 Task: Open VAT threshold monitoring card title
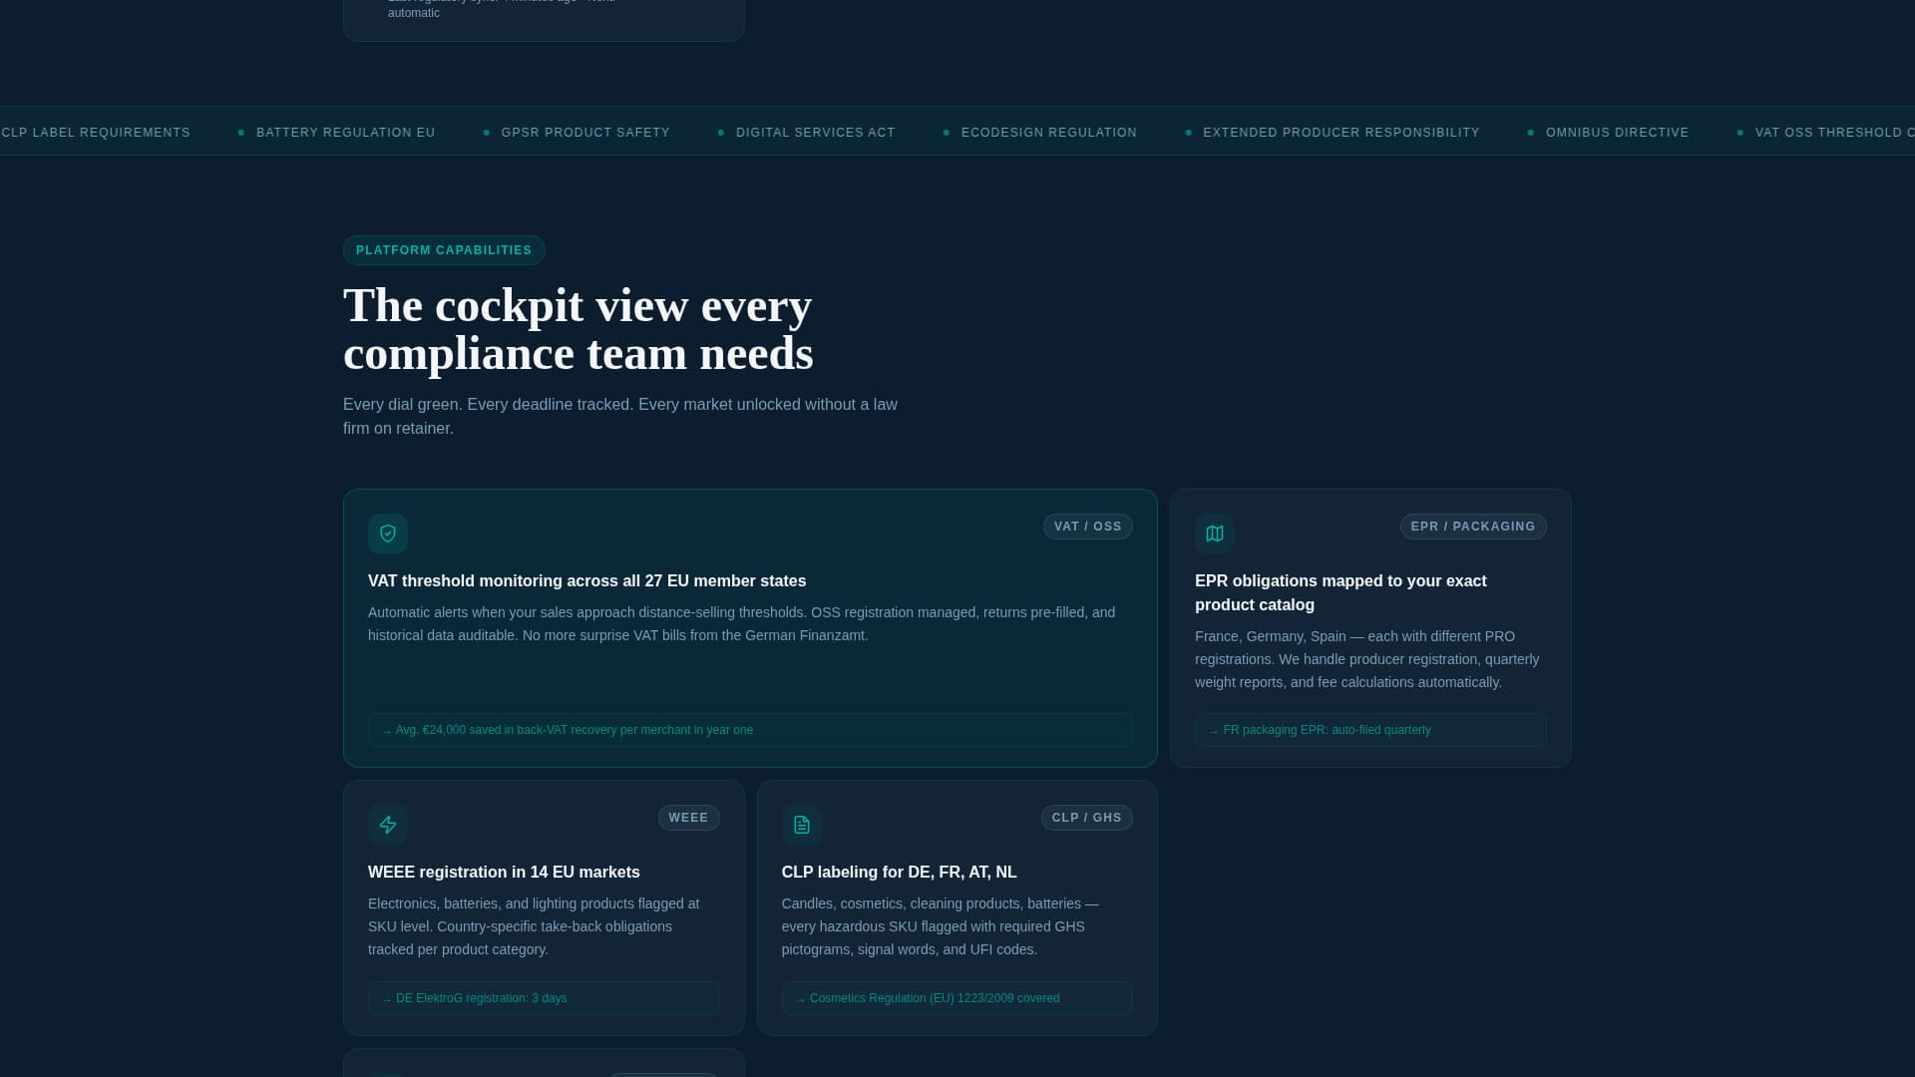pyautogui.click(x=587, y=581)
